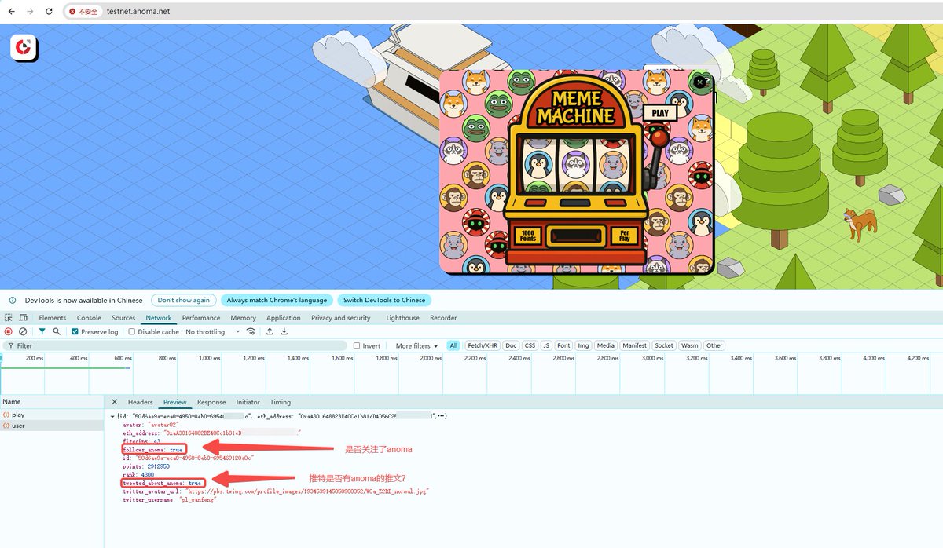Select the user request row
This screenshot has width=943, height=548.
(x=51, y=426)
